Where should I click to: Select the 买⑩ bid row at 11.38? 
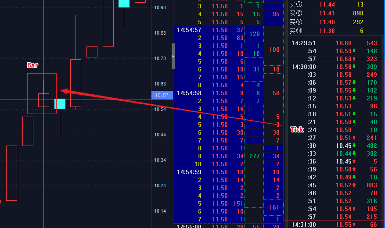click(x=334, y=31)
